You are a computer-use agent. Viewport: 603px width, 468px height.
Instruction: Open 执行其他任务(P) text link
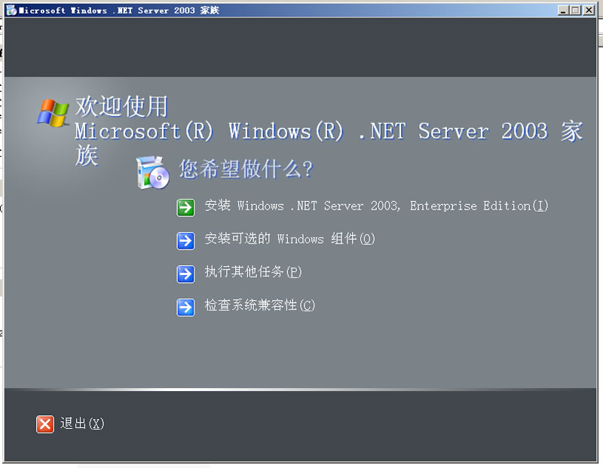click(253, 272)
